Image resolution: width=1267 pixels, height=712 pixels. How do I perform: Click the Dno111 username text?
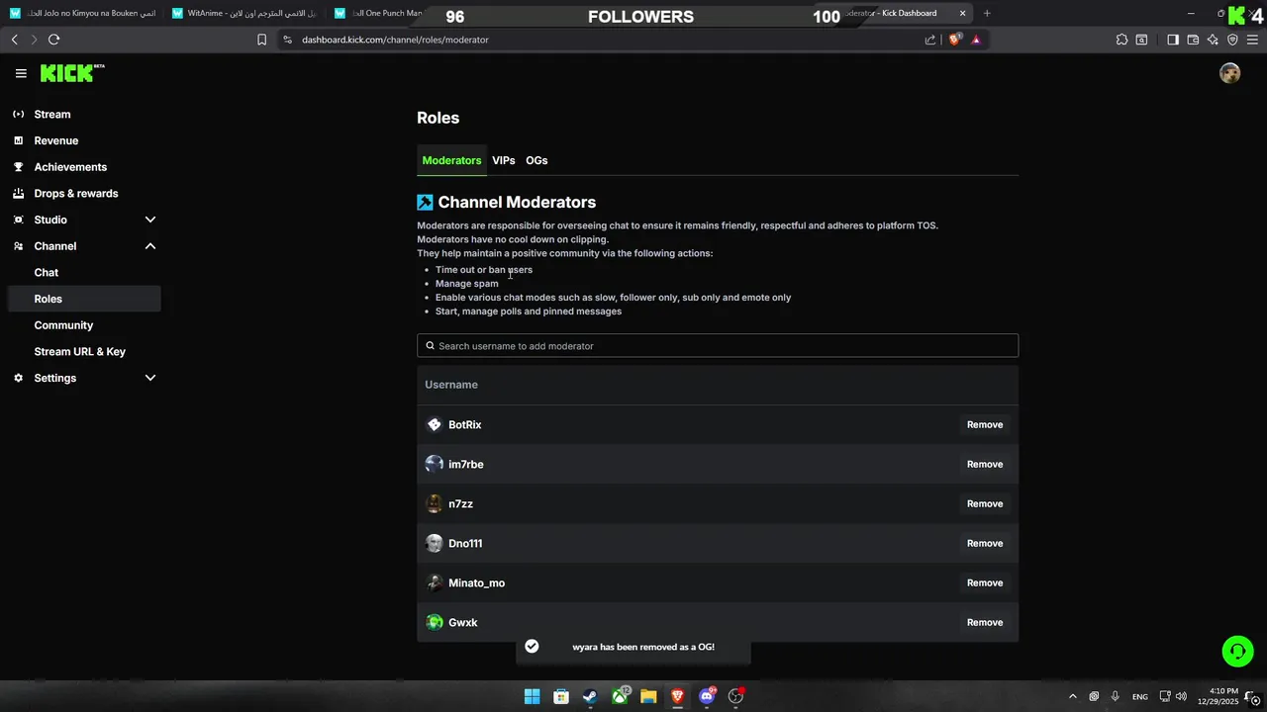[x=465, y=543]
